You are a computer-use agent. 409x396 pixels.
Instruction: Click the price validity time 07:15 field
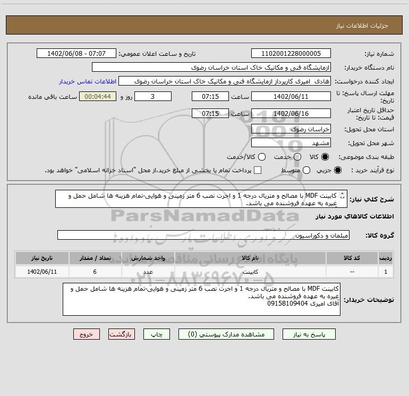(x=210, y=113)
